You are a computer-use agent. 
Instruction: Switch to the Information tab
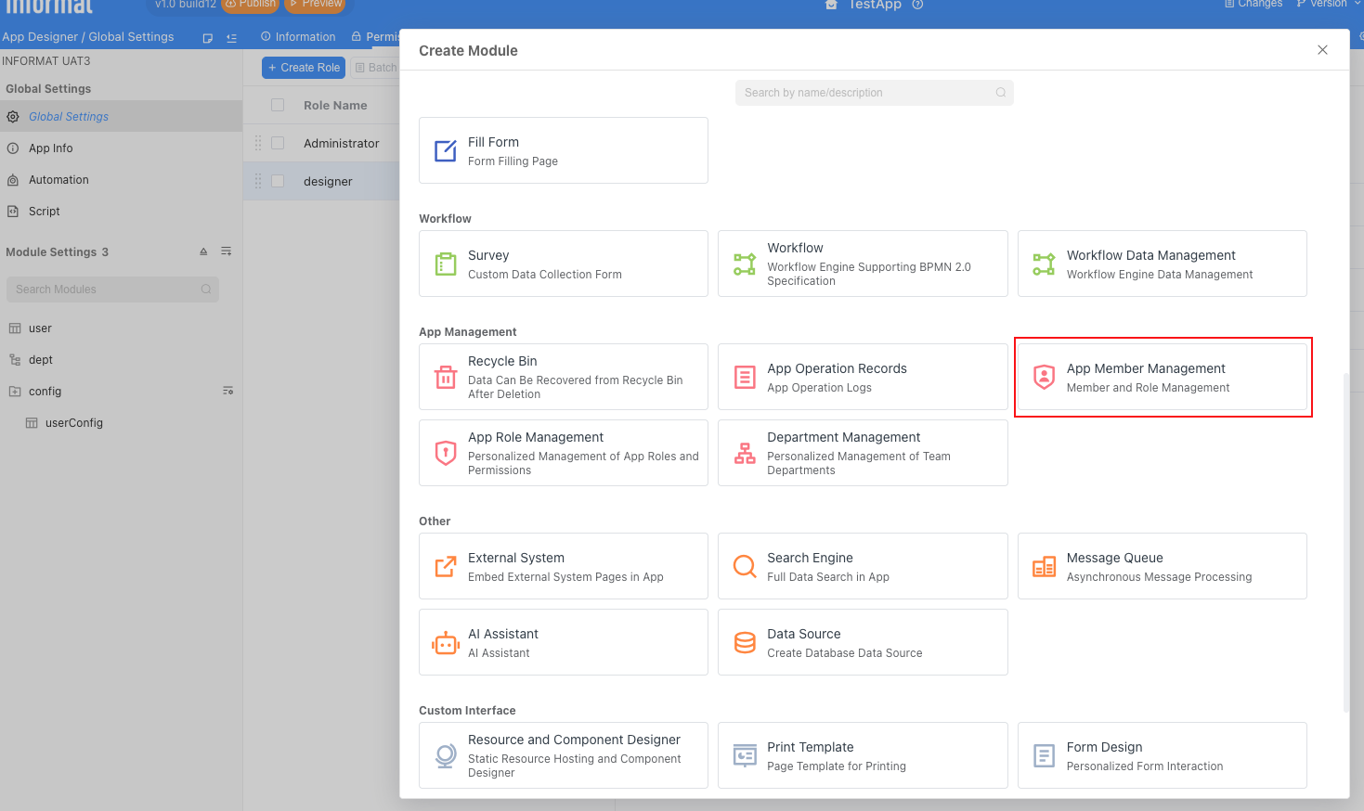[298, 37]
